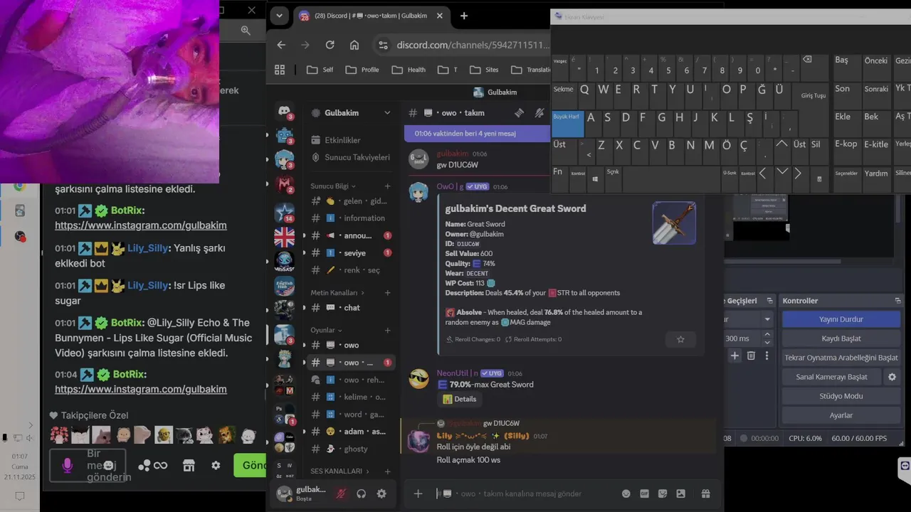Click Kaydı Başlat in OBS
Screen dimensions: 911x512
841,338
